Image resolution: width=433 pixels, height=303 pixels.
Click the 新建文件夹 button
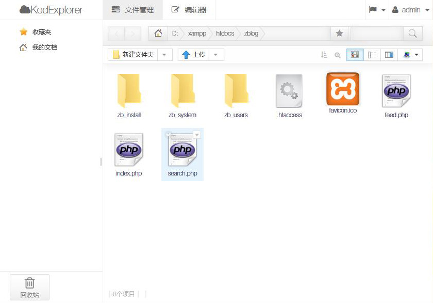132,55
